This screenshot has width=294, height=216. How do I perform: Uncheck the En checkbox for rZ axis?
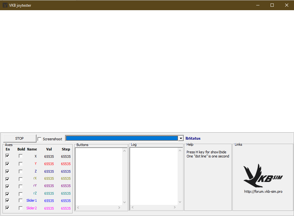[x=7, y=194]
